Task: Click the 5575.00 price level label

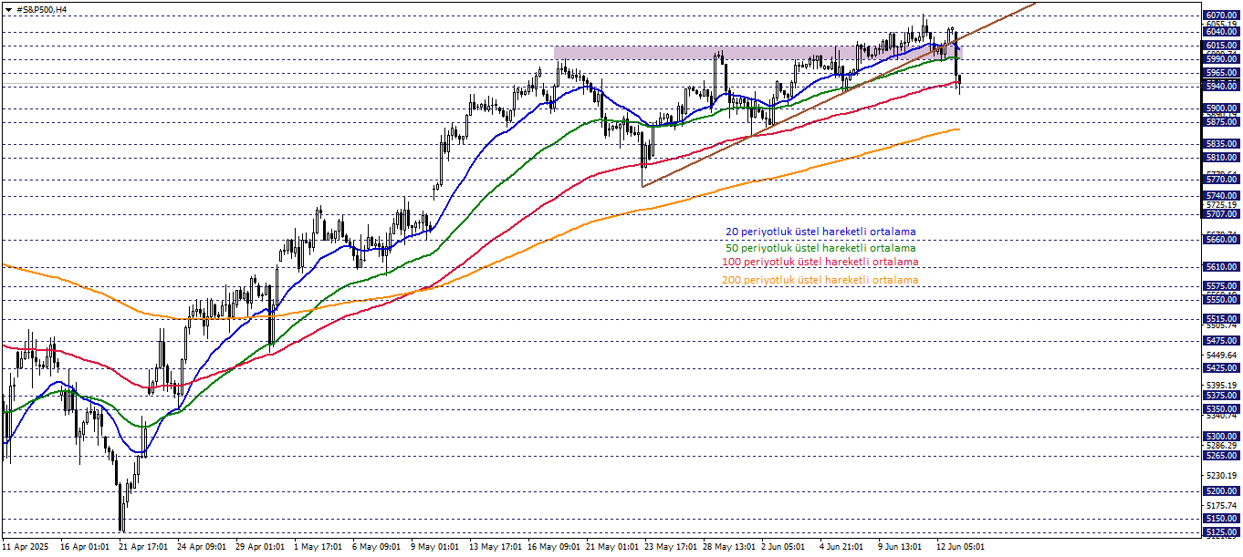Action: coord(1221,286)
